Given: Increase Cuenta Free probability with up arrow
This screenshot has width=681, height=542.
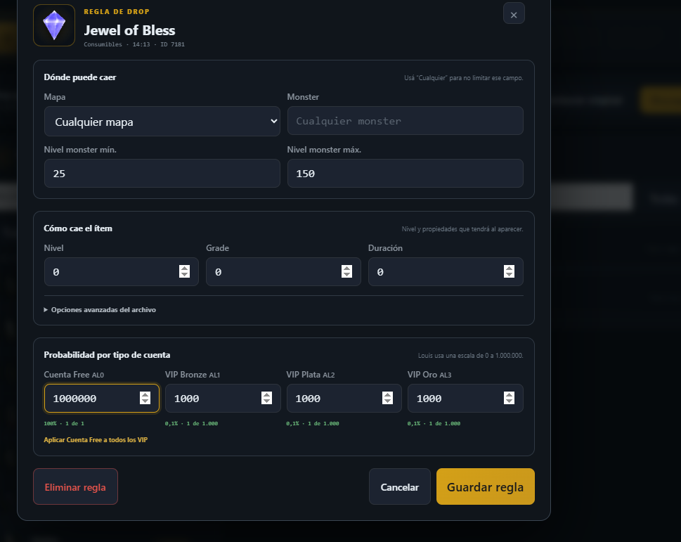Looking at the screenshot, I should [145, 395].
